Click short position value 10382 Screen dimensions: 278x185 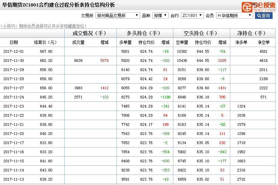click(x=182, y=51)
